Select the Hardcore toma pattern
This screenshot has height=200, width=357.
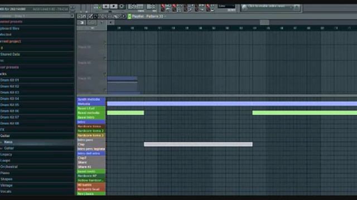91,126
